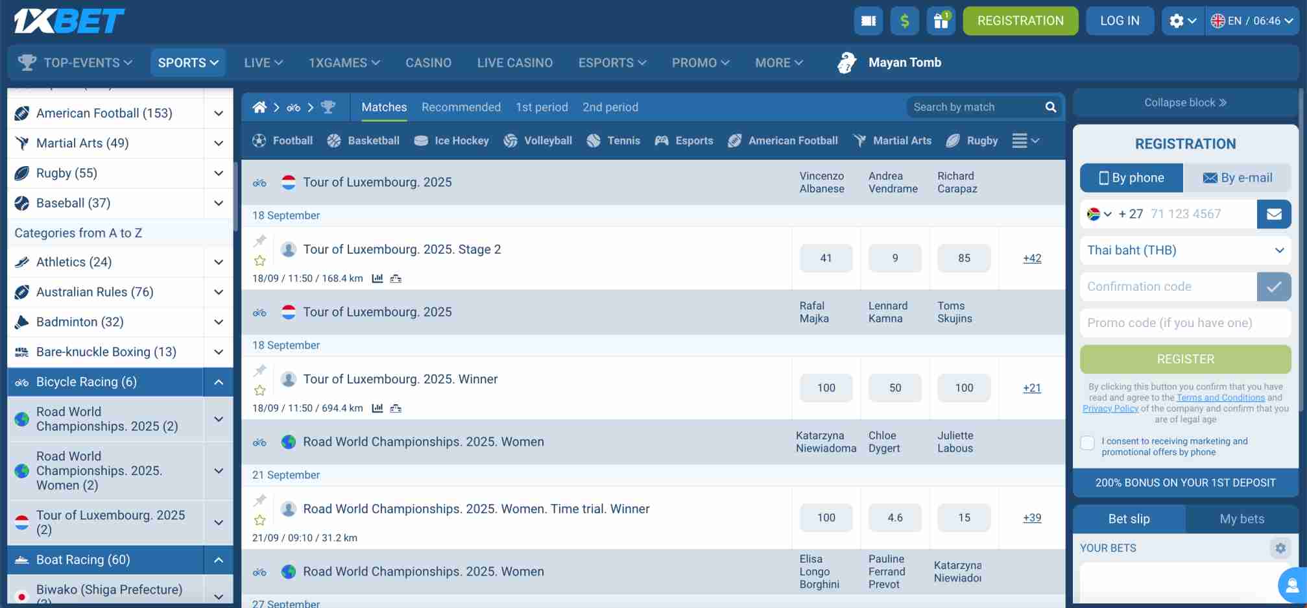1307x608 pixels.
Task: Open the gifts icon in the header
Action: [x=941, y=20]
